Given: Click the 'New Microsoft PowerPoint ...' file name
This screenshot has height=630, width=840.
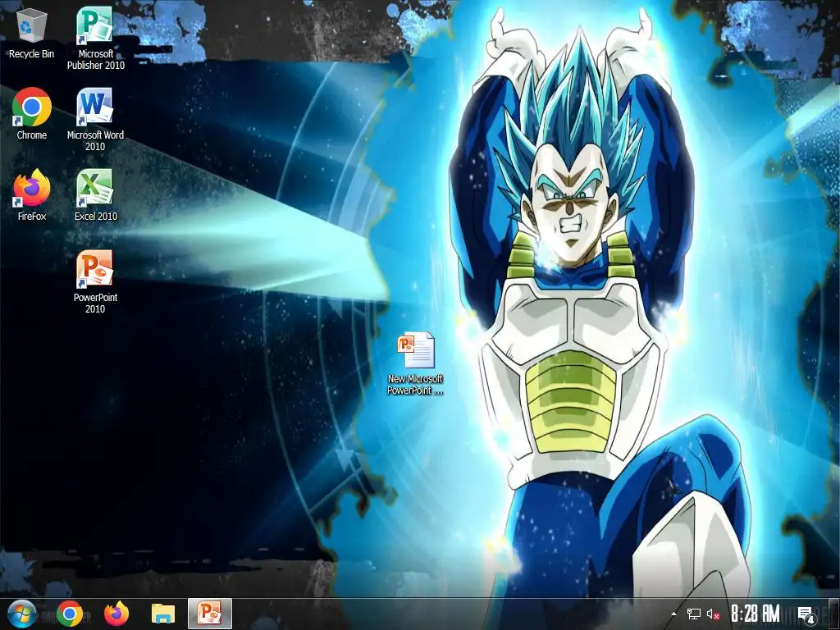Looking at the screenshot, I should tap(416, 385).
